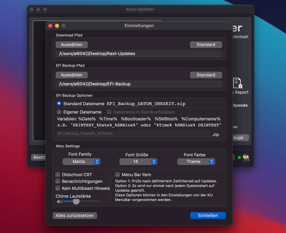Click the partially hidden Kextm button in Kext Updater

tap(38, 157)
